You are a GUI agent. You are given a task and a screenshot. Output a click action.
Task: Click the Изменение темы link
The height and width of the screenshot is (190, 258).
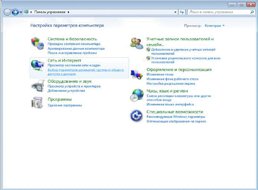(160, 74)
